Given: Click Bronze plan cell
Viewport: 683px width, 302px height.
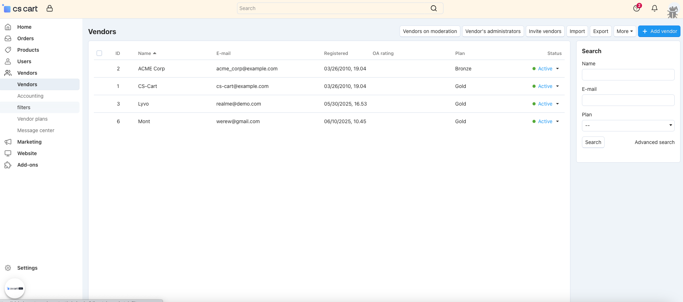Looking at the screenshot, I should (463, 69).
